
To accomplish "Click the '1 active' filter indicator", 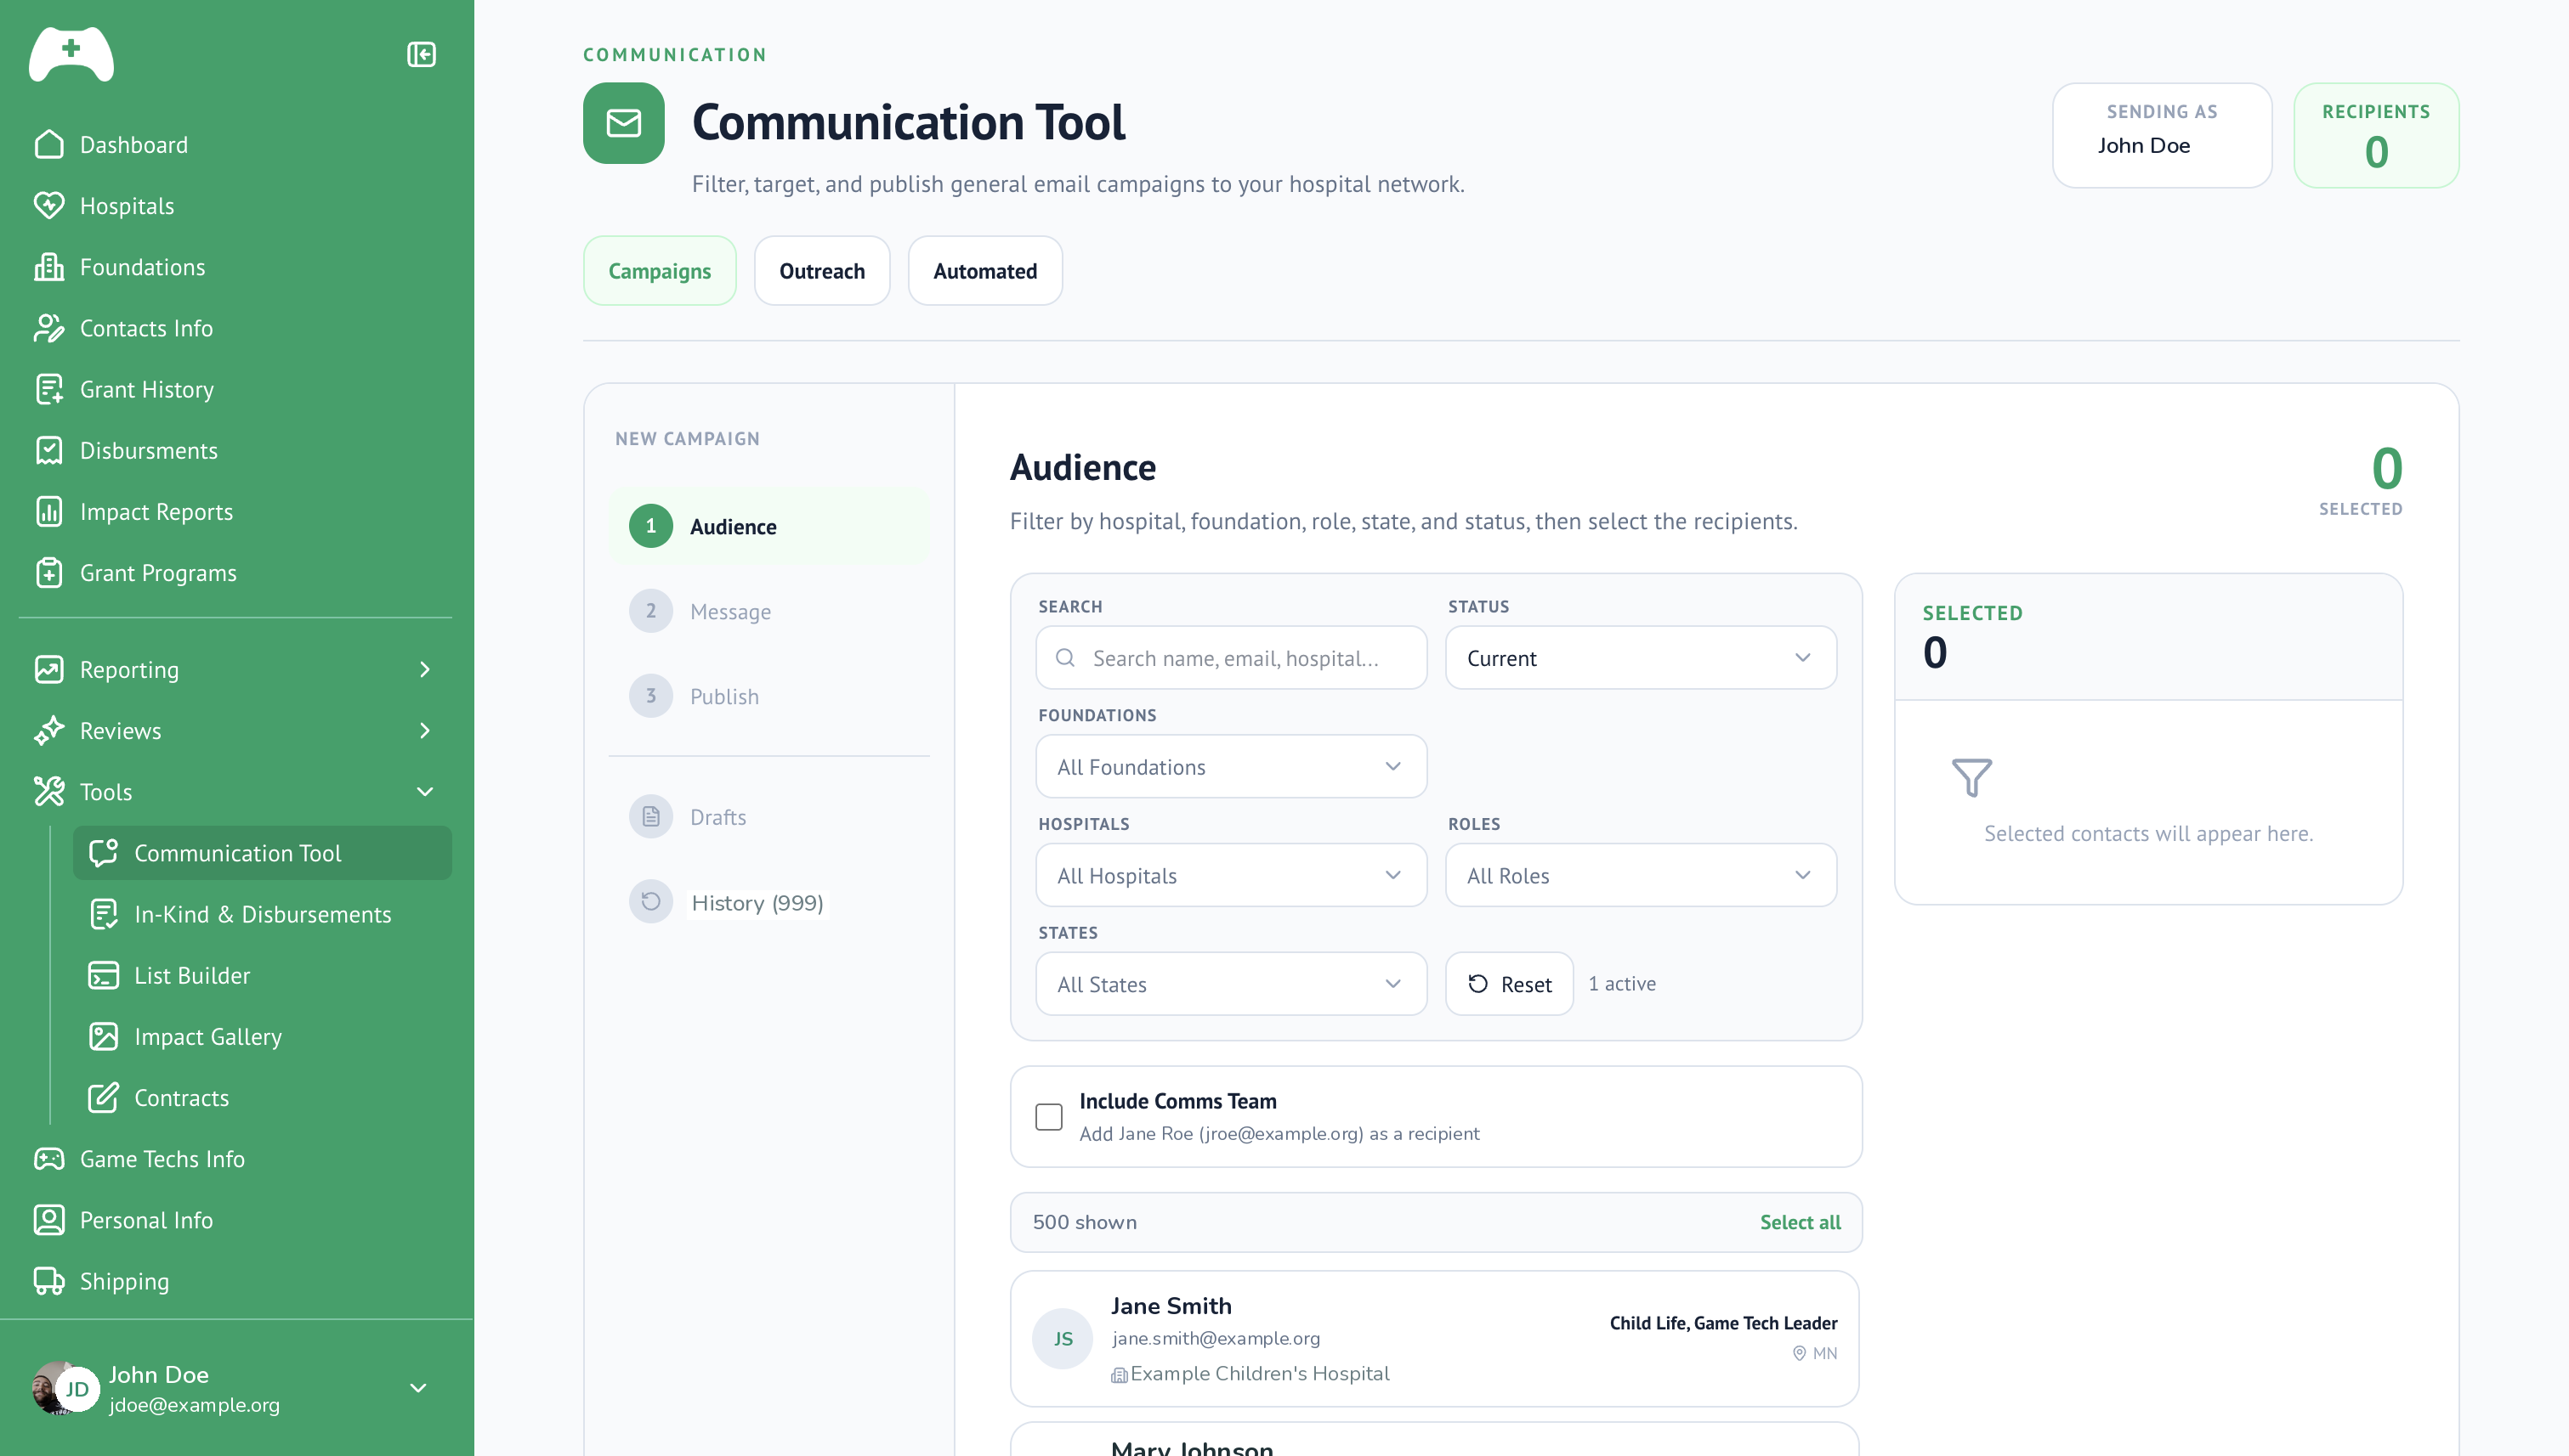I will (x=1621, y=984).
